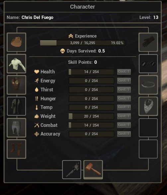This screenshot has width=167, height=195.
Task: Click the empty slot below the bandana
Action: tap(148, 128)
